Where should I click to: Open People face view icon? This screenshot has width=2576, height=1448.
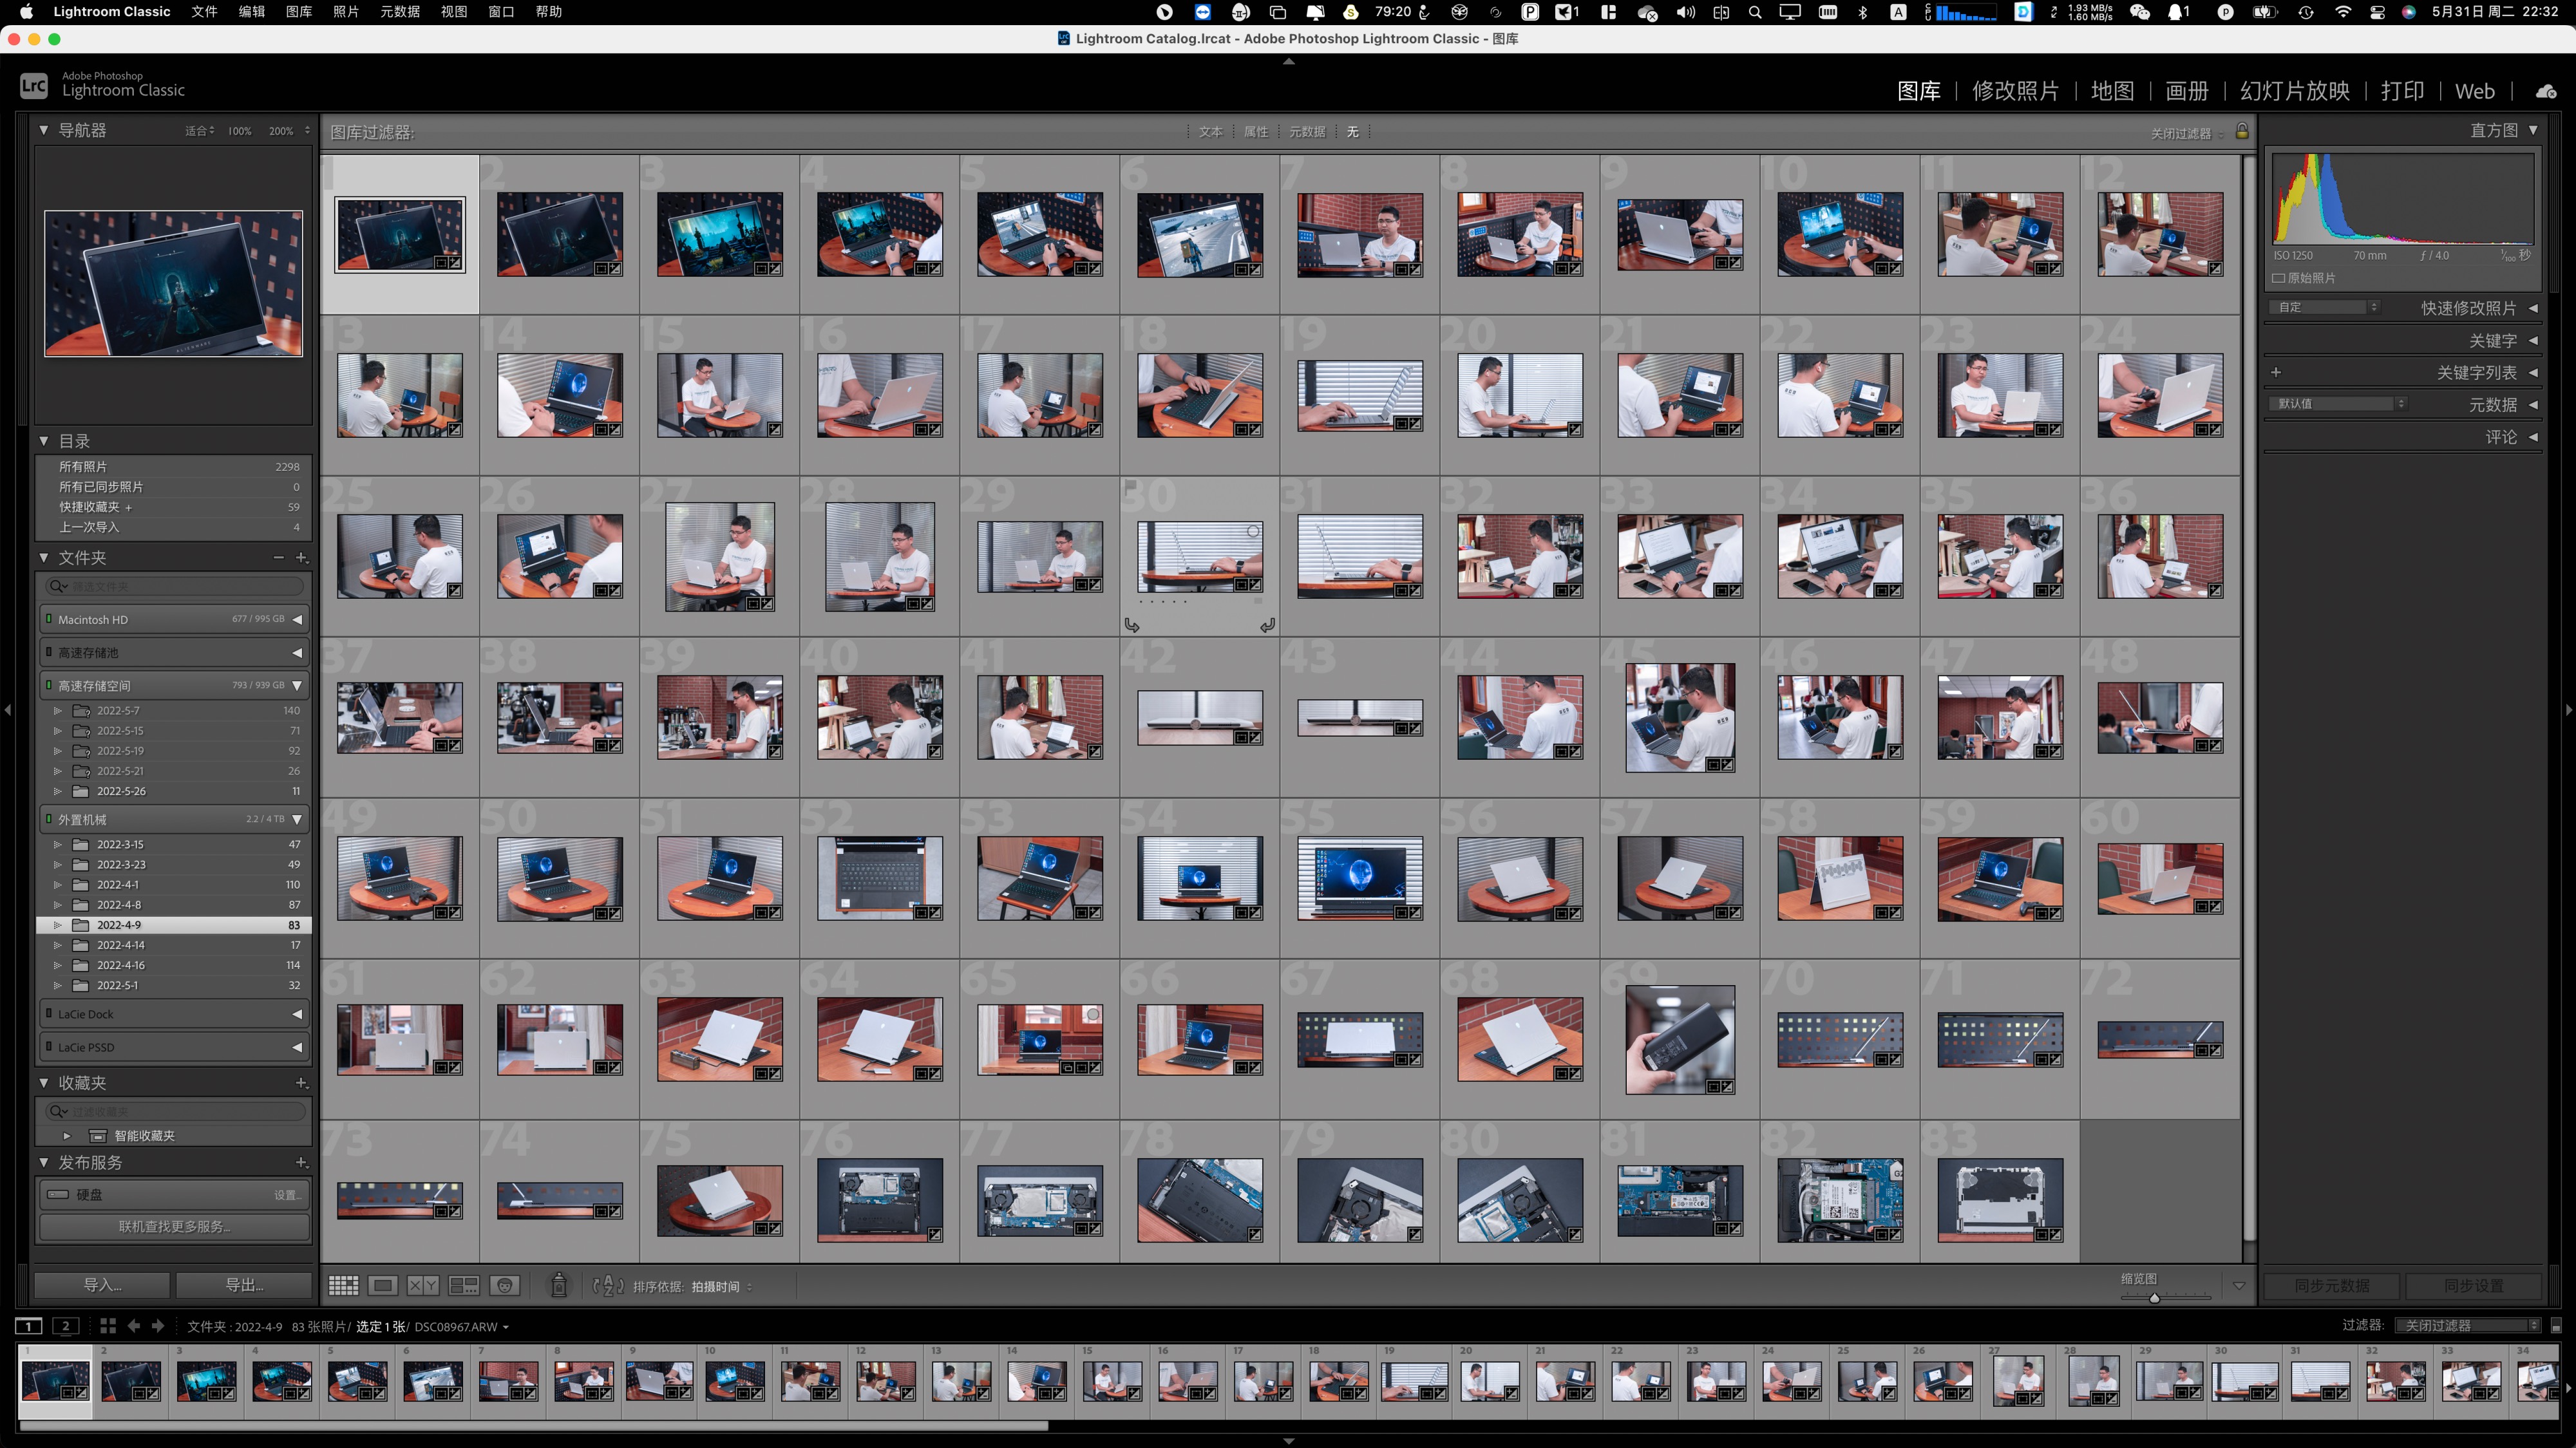pyautogui.click(x=505, y=1286)
